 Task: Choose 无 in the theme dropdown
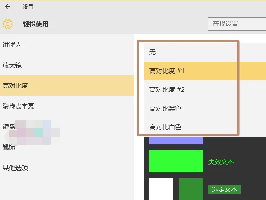pos(191,52)
